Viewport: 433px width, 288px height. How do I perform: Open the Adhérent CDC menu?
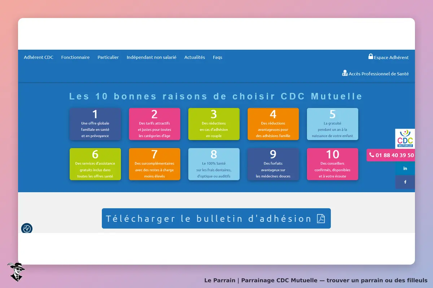[39, 57]
